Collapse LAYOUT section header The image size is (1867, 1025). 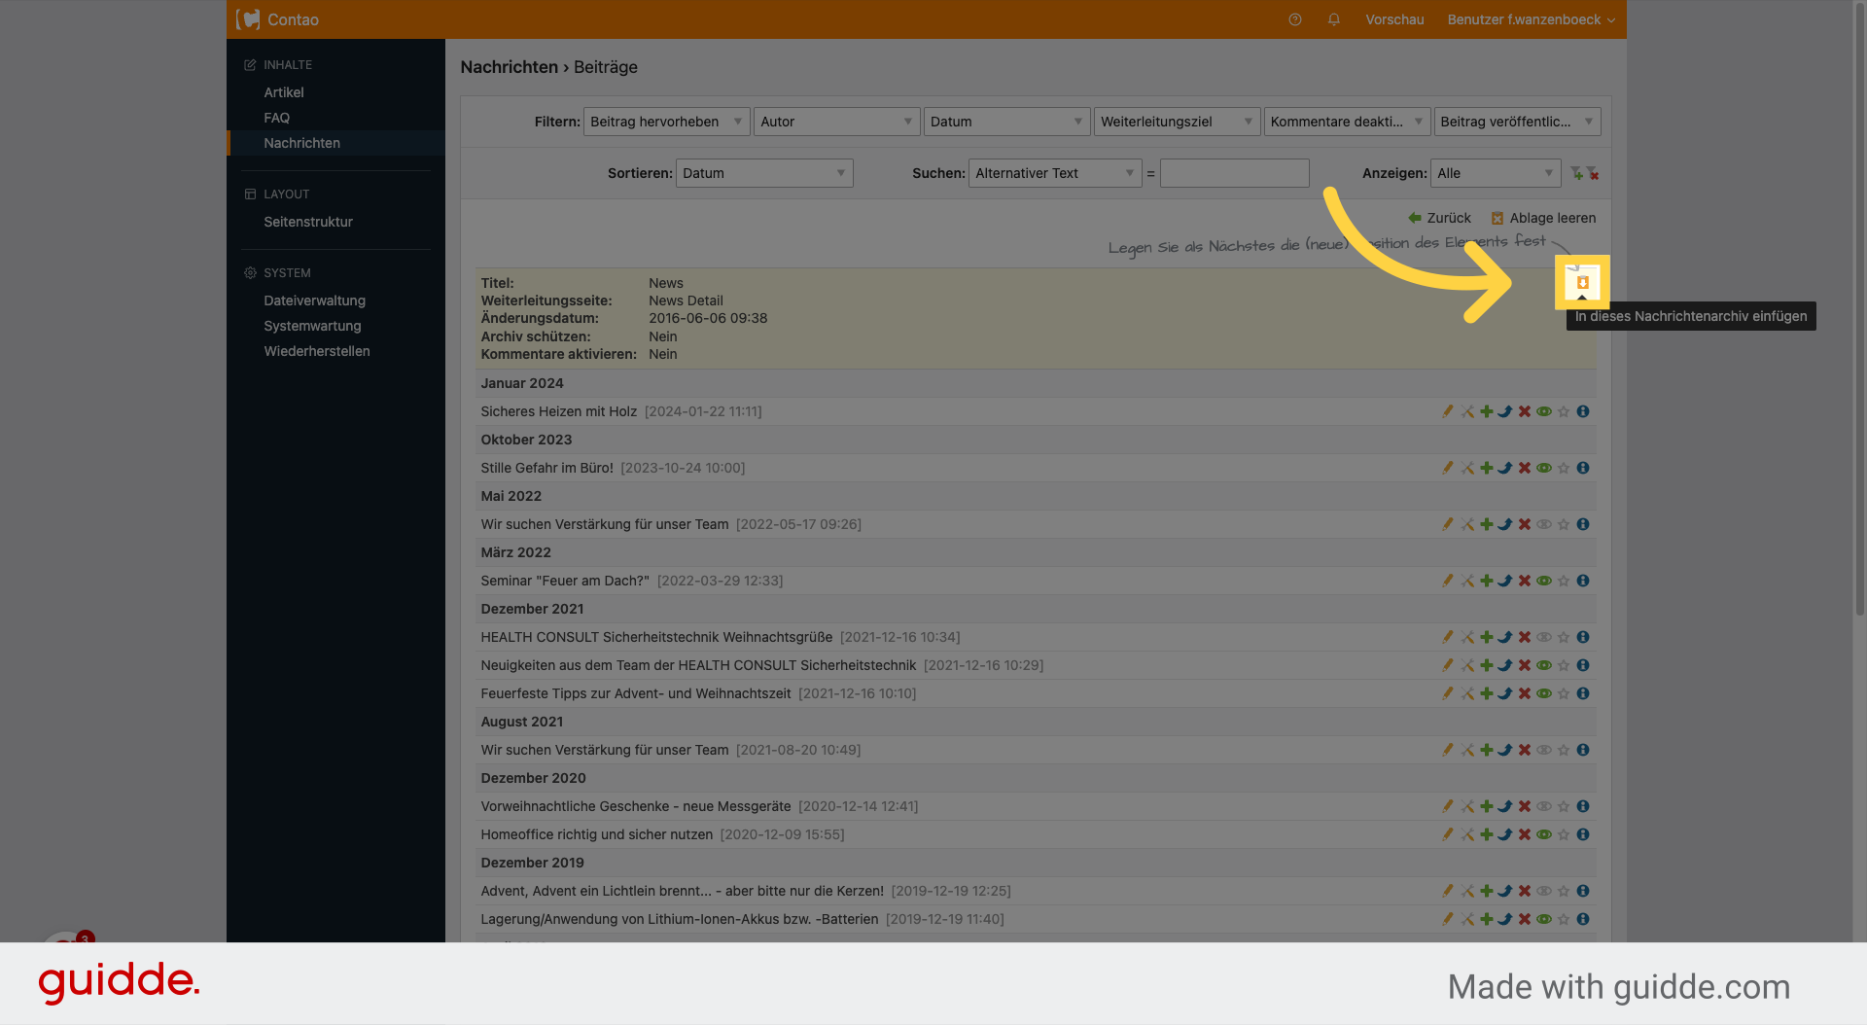point(277,194)
